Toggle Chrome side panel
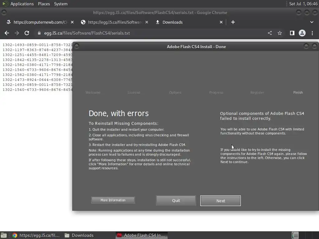319x239 pixels. point(292,33)
